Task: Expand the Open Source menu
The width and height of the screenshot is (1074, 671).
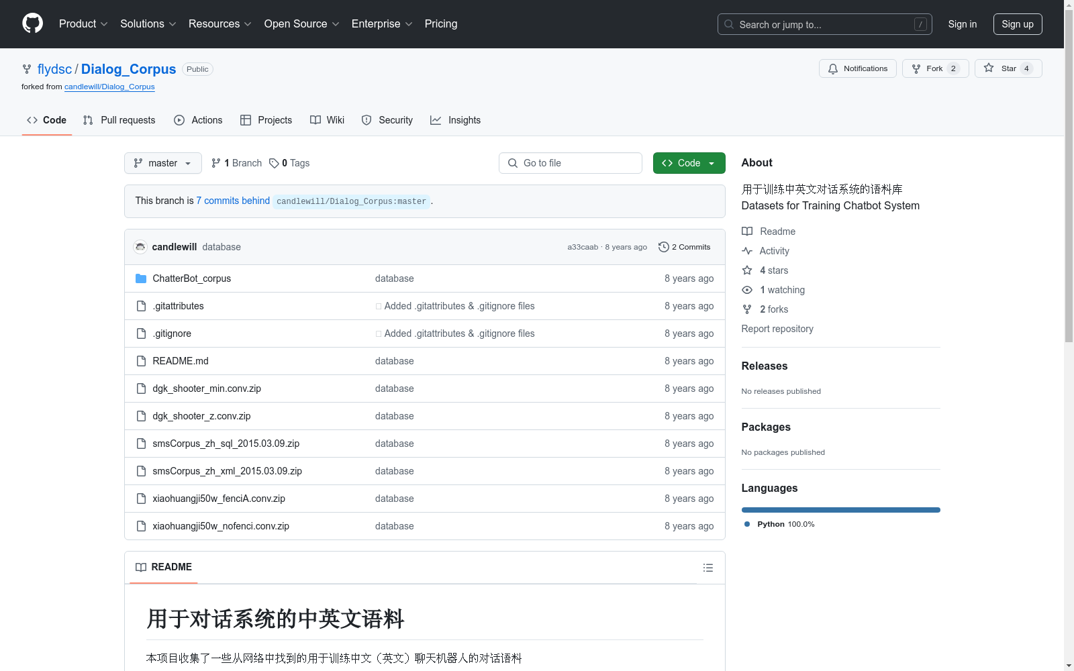Action: pyautogui.click(x=302, y=24)
